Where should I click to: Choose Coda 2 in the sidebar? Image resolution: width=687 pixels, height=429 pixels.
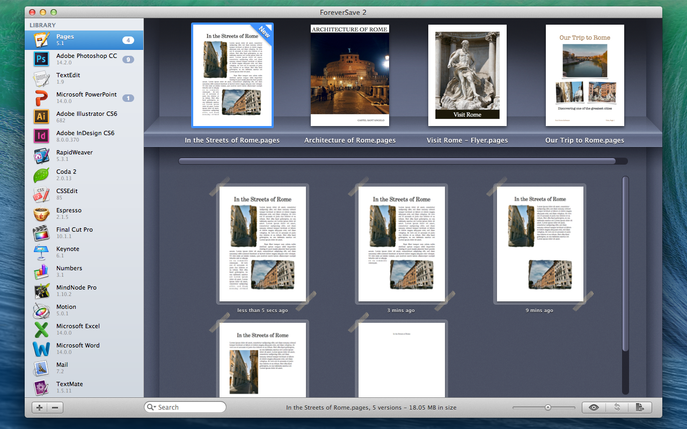pyautogui.click(x=84, y=175)
